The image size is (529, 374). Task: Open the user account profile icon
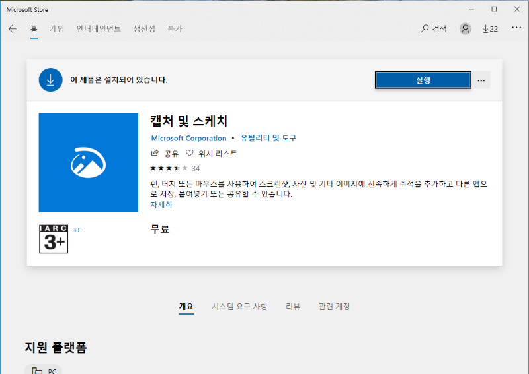(x=466, y=29)
